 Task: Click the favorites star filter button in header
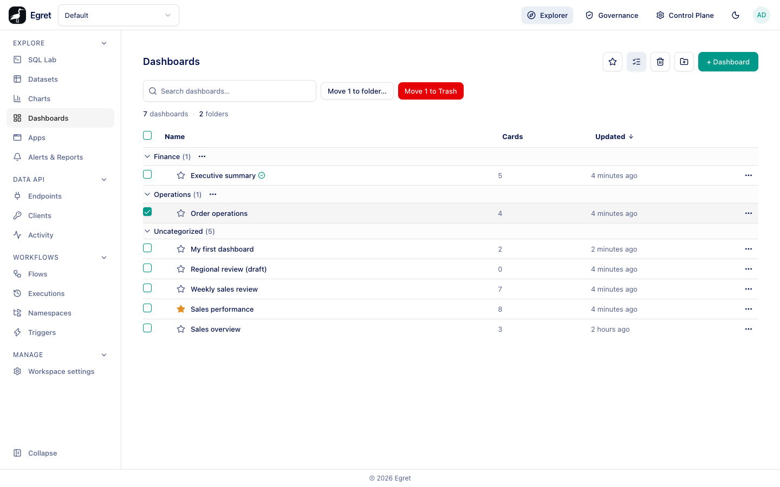tap(613, 62)
